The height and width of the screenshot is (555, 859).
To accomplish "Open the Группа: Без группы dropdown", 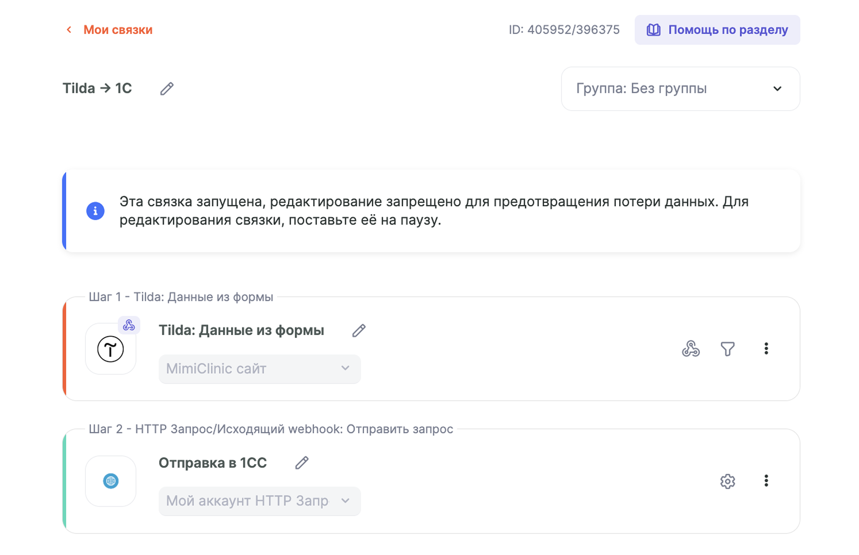I will 680,89.
